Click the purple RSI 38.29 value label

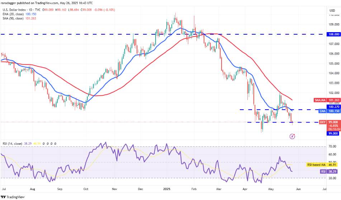(329, 171)
